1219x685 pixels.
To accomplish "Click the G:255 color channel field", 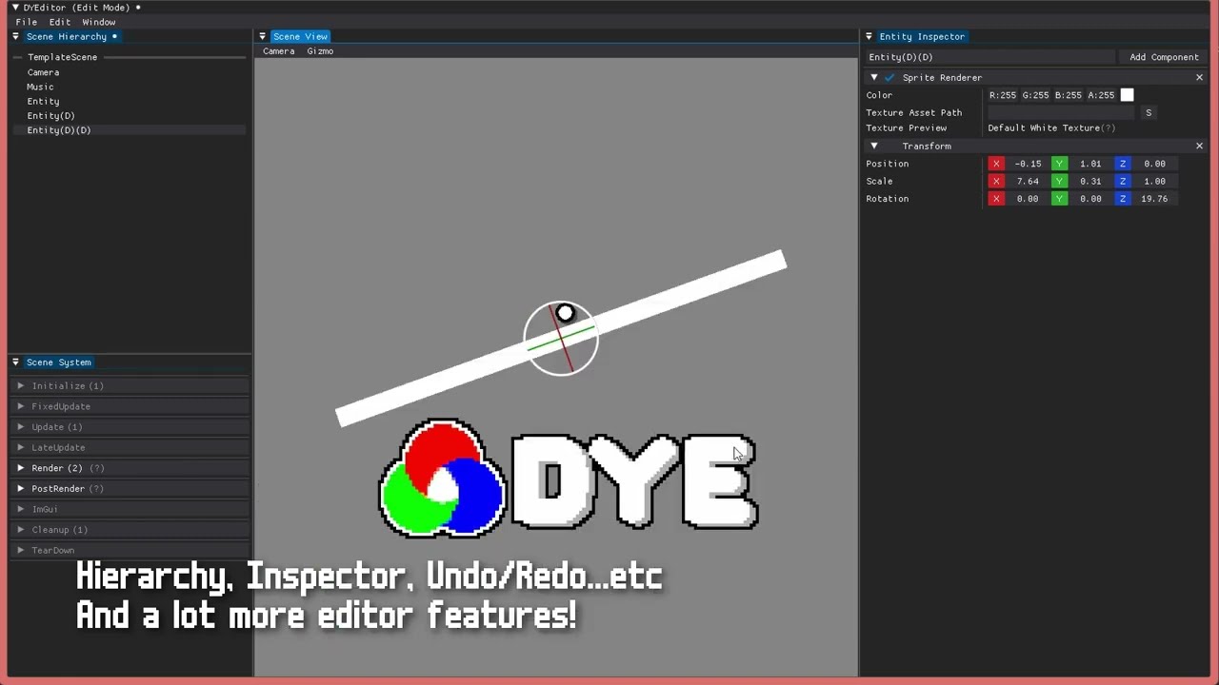I will click(x=1035, y=95).
